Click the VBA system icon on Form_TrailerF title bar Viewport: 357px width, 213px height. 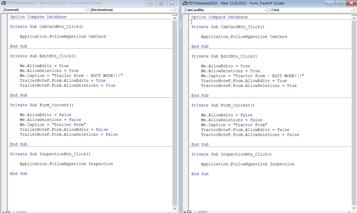(x=3, y=3)
